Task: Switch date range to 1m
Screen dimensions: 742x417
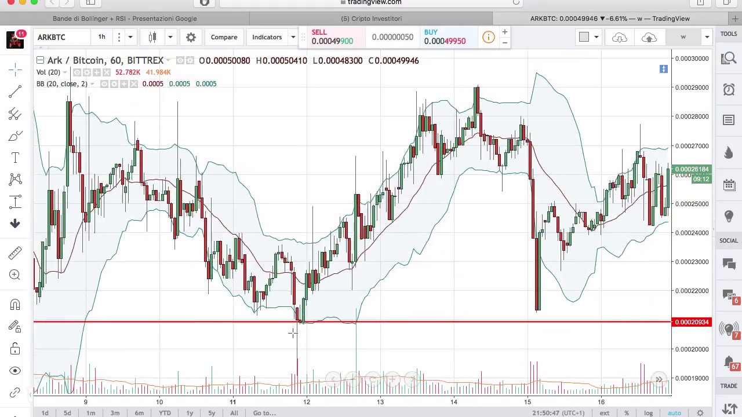Action: (90, 413)
